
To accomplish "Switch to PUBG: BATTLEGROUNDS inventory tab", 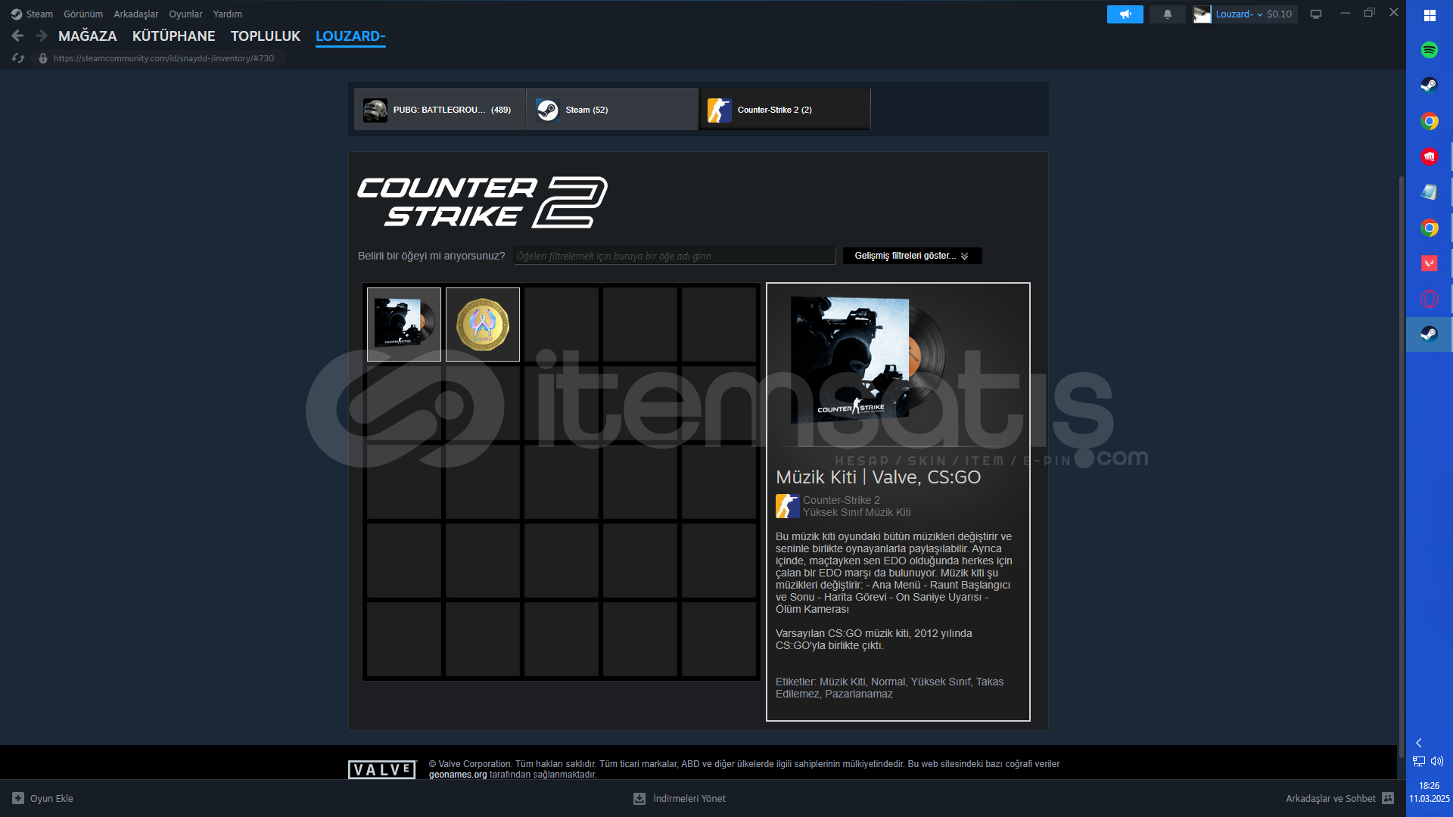I will pos(440,110).
